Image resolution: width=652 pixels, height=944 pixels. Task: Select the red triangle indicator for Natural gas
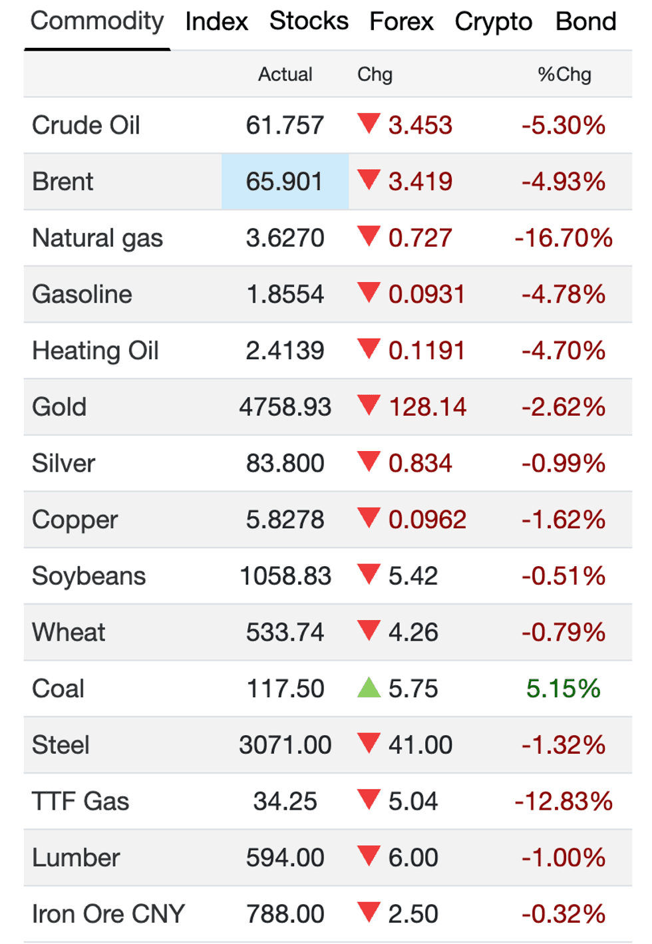(x=369, y=237)
